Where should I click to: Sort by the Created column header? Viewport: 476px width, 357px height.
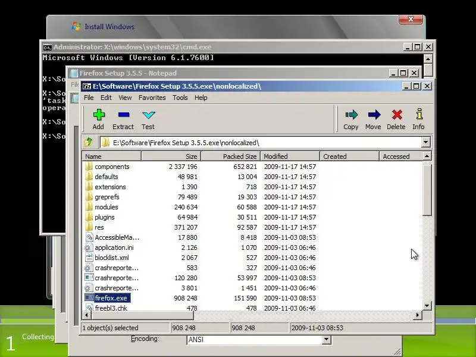349,156
